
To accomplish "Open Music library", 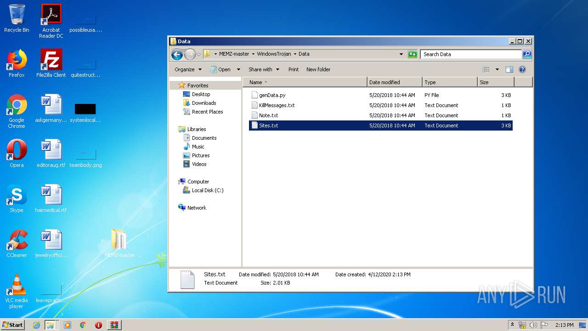I will click(198, 147).
